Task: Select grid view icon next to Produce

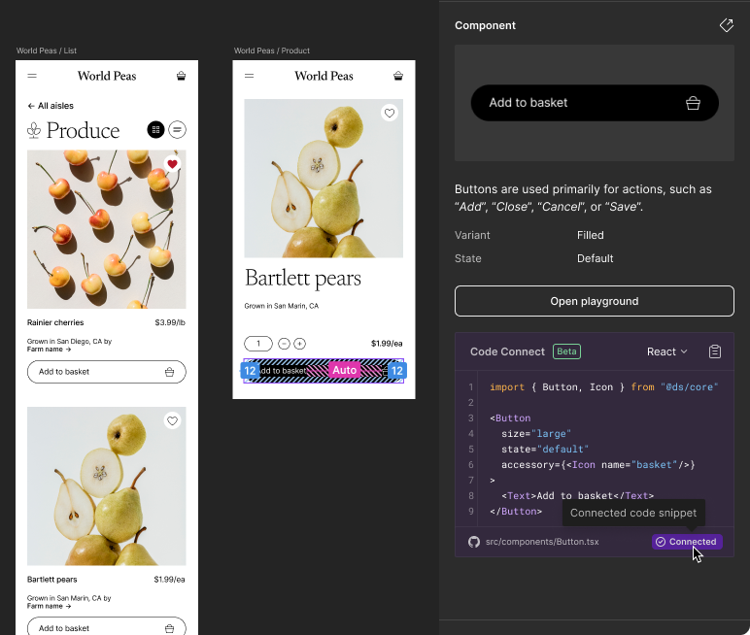Action: coord(155,129)
